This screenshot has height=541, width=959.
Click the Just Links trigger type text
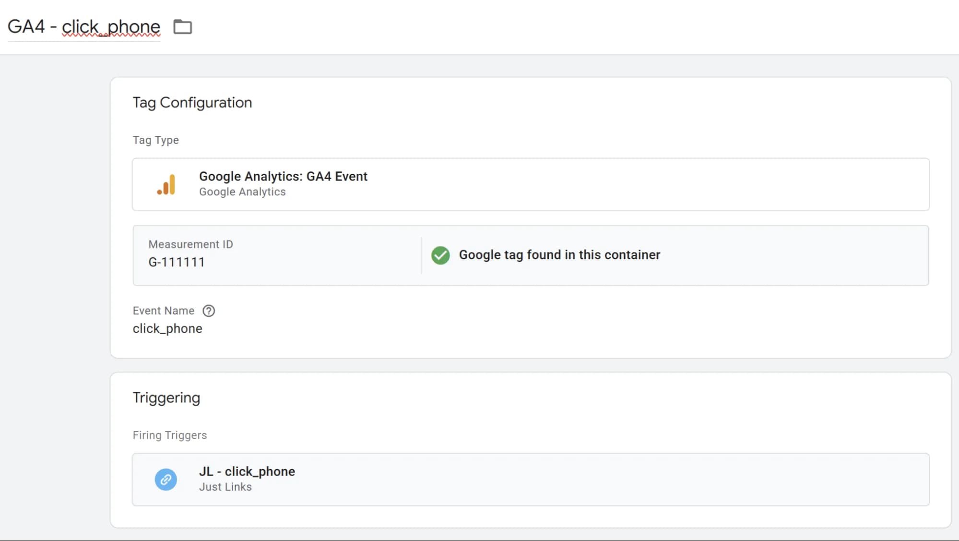point(225,487)
